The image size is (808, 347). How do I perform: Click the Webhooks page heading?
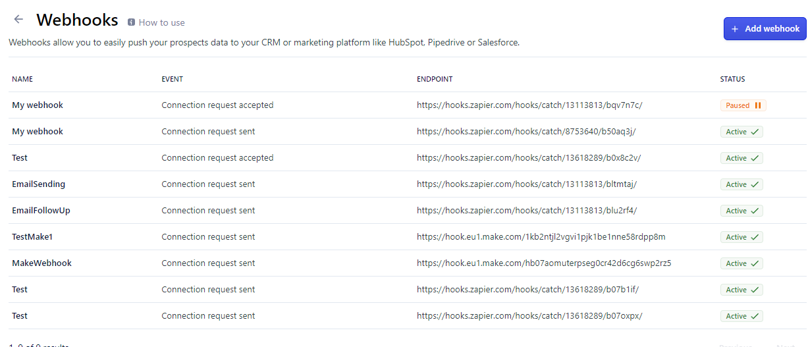tap(77, 20)
